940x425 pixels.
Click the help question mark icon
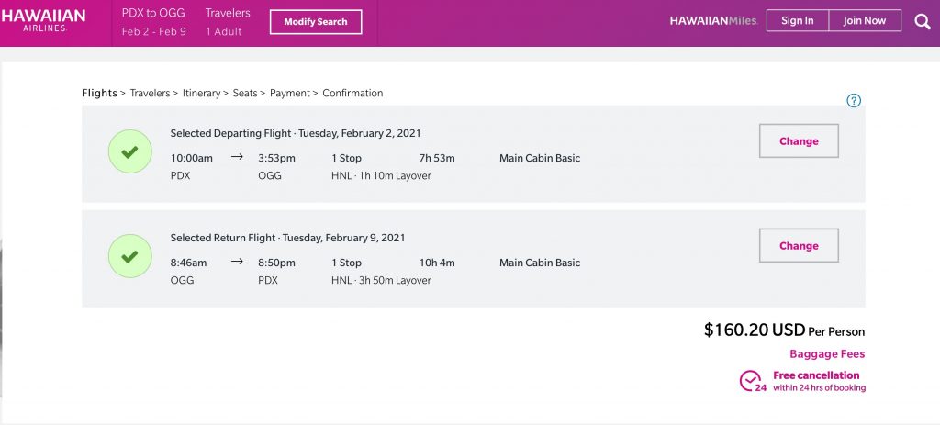(854, 101)
